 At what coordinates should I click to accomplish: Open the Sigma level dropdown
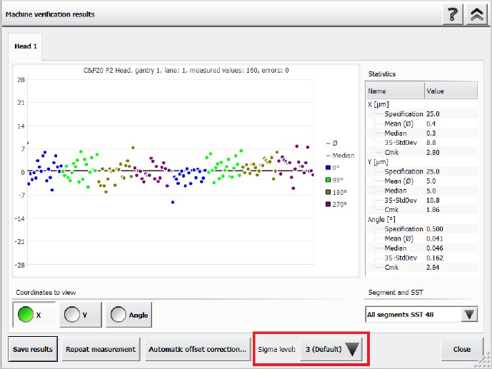tap(331, 349)
